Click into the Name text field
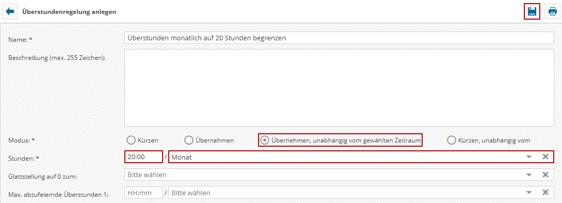This screenshot has height=203, width=562. tap(339, 38)
